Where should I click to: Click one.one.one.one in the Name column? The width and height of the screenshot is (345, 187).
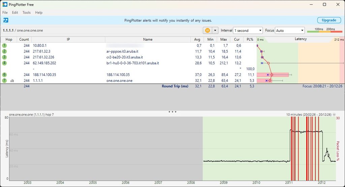coord(120,81)
